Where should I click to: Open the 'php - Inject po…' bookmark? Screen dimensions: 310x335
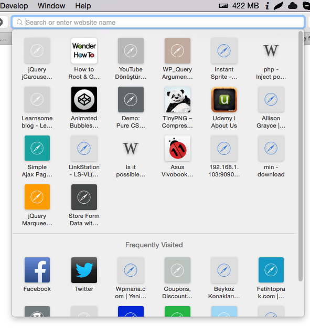(x=271, y=50)
